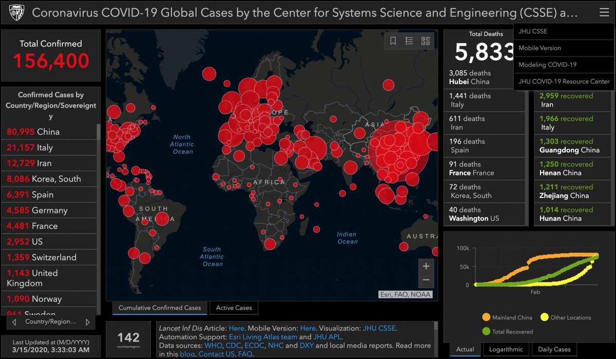Viewport: 616px width, 359px height.
Task: Select 196 deaths Spain entry
Action: 484,146
